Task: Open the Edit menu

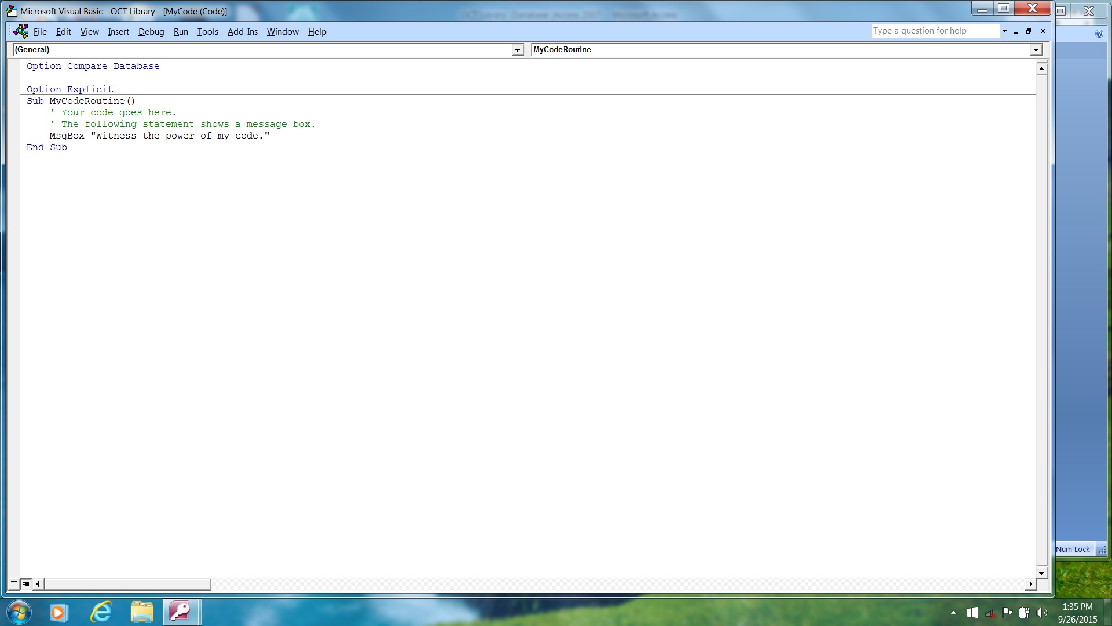Action: coord(64,31)
